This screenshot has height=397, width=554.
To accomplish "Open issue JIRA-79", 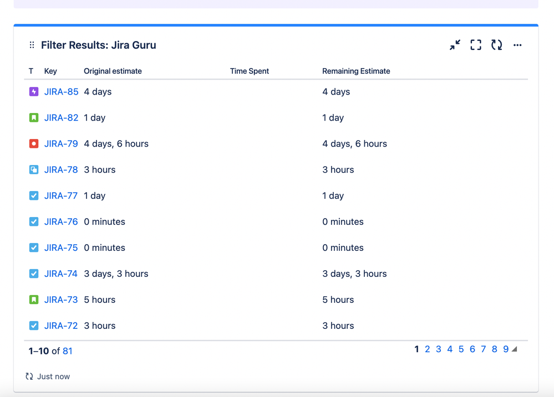I will coord(61,143).
